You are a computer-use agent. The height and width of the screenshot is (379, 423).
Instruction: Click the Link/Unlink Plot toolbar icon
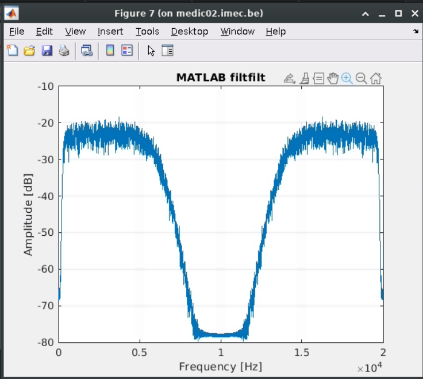click(x=87, y=51)
